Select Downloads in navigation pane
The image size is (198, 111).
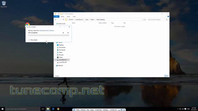click(61, 50)
